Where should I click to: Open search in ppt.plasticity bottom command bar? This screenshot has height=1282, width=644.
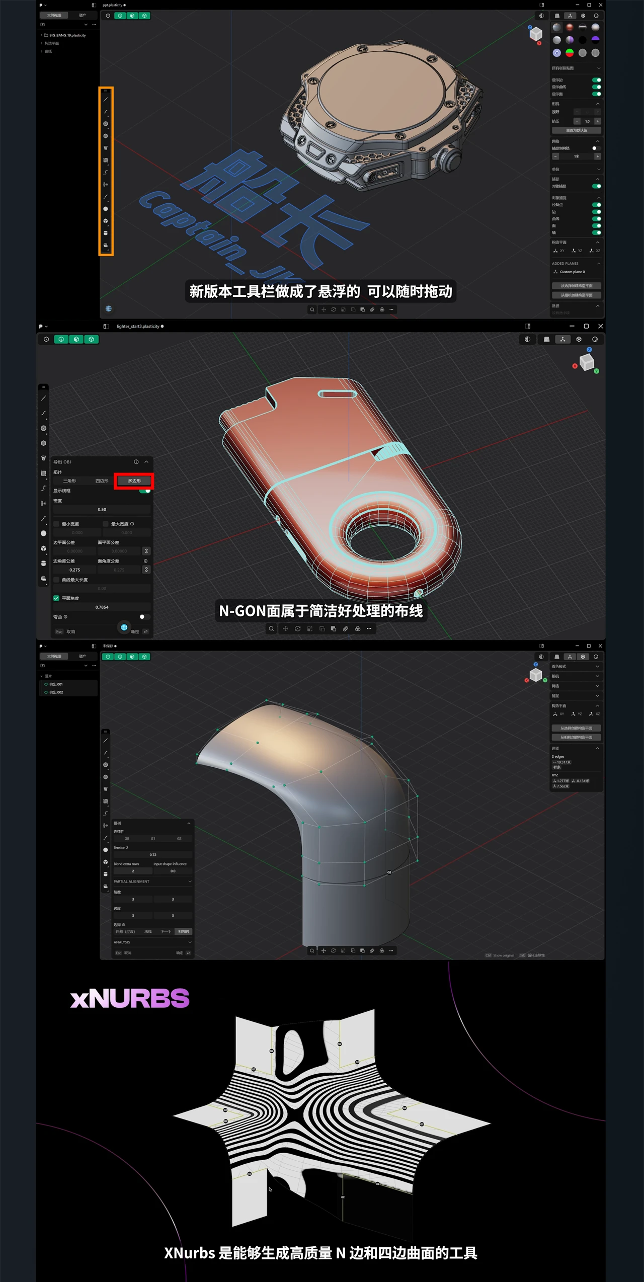312,309
